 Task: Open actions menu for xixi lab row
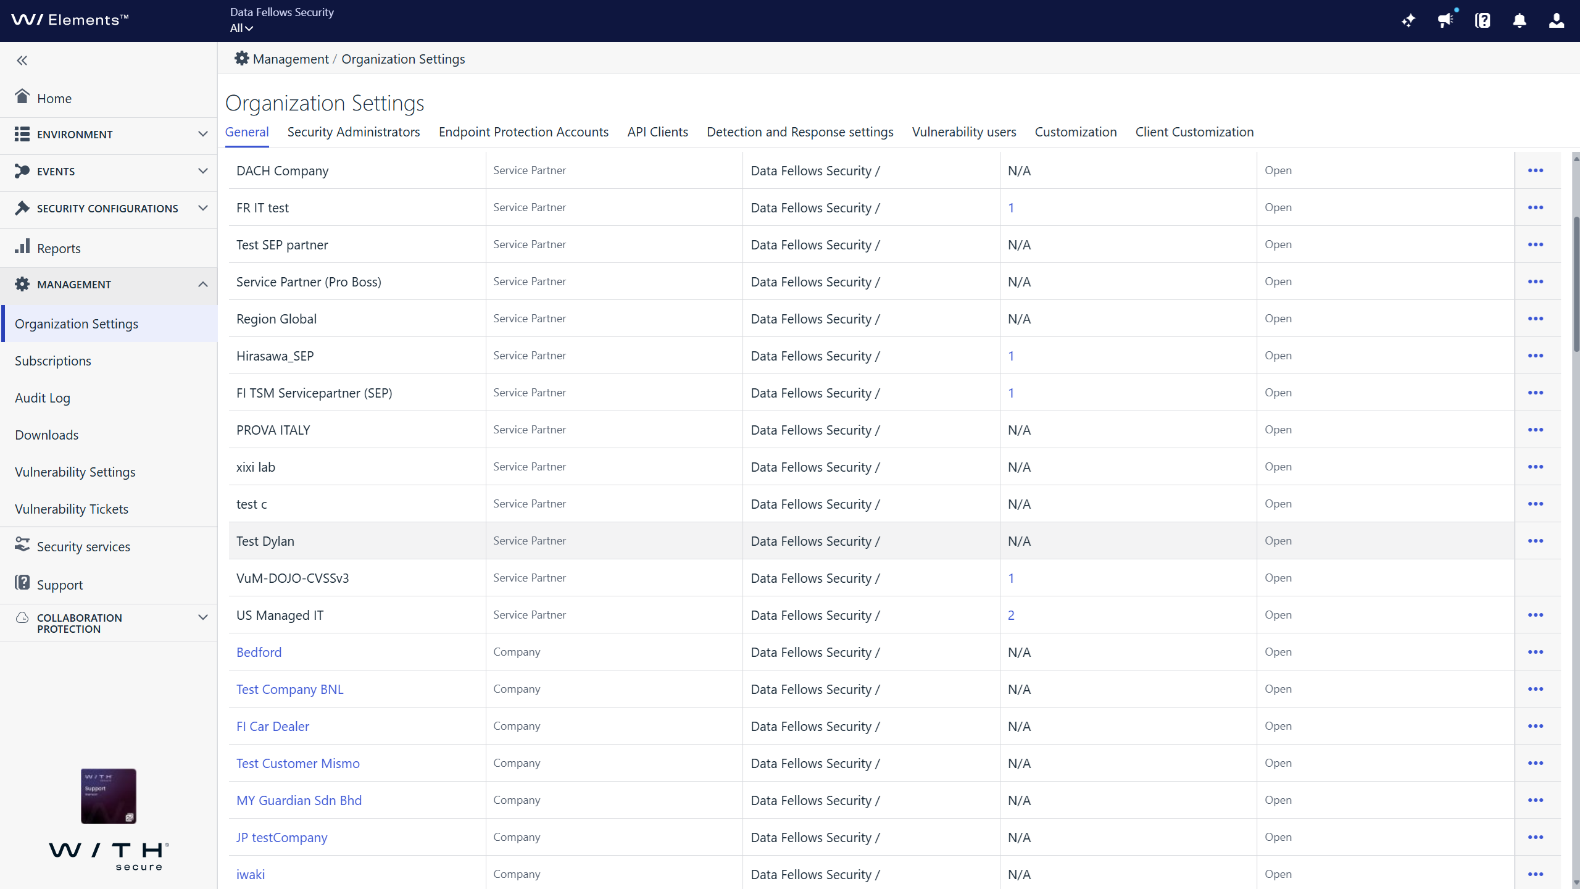(x=1536, y=467)
